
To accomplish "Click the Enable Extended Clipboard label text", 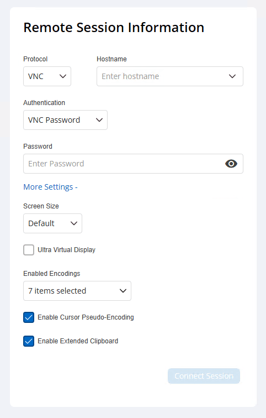I will click(78, 341).
